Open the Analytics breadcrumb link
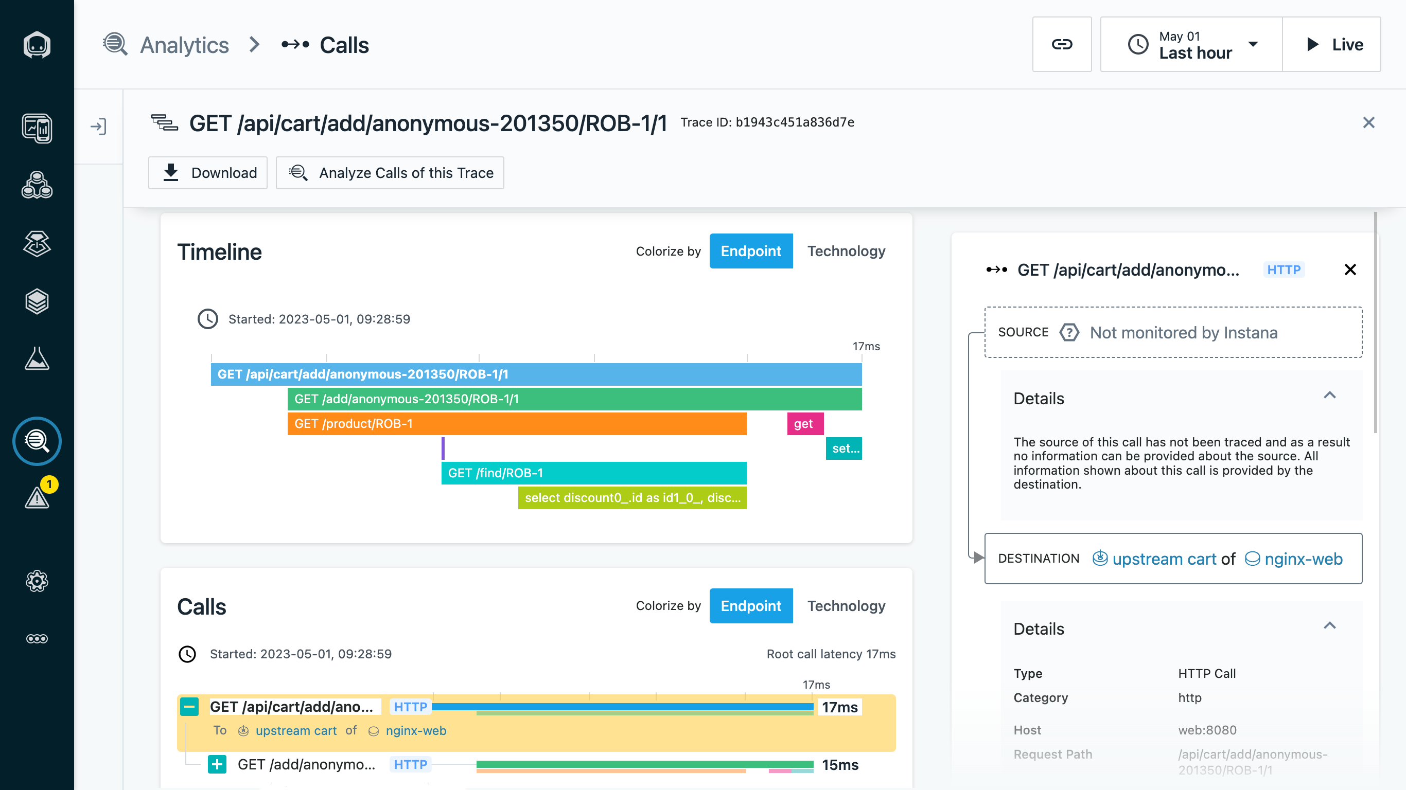This screenshot has height=790, width=1406. pos(184,45)
